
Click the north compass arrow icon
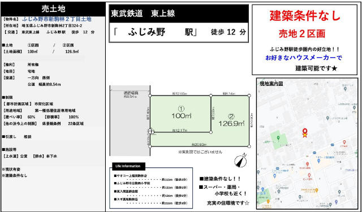pyautogui.click(x=240, y=160)
